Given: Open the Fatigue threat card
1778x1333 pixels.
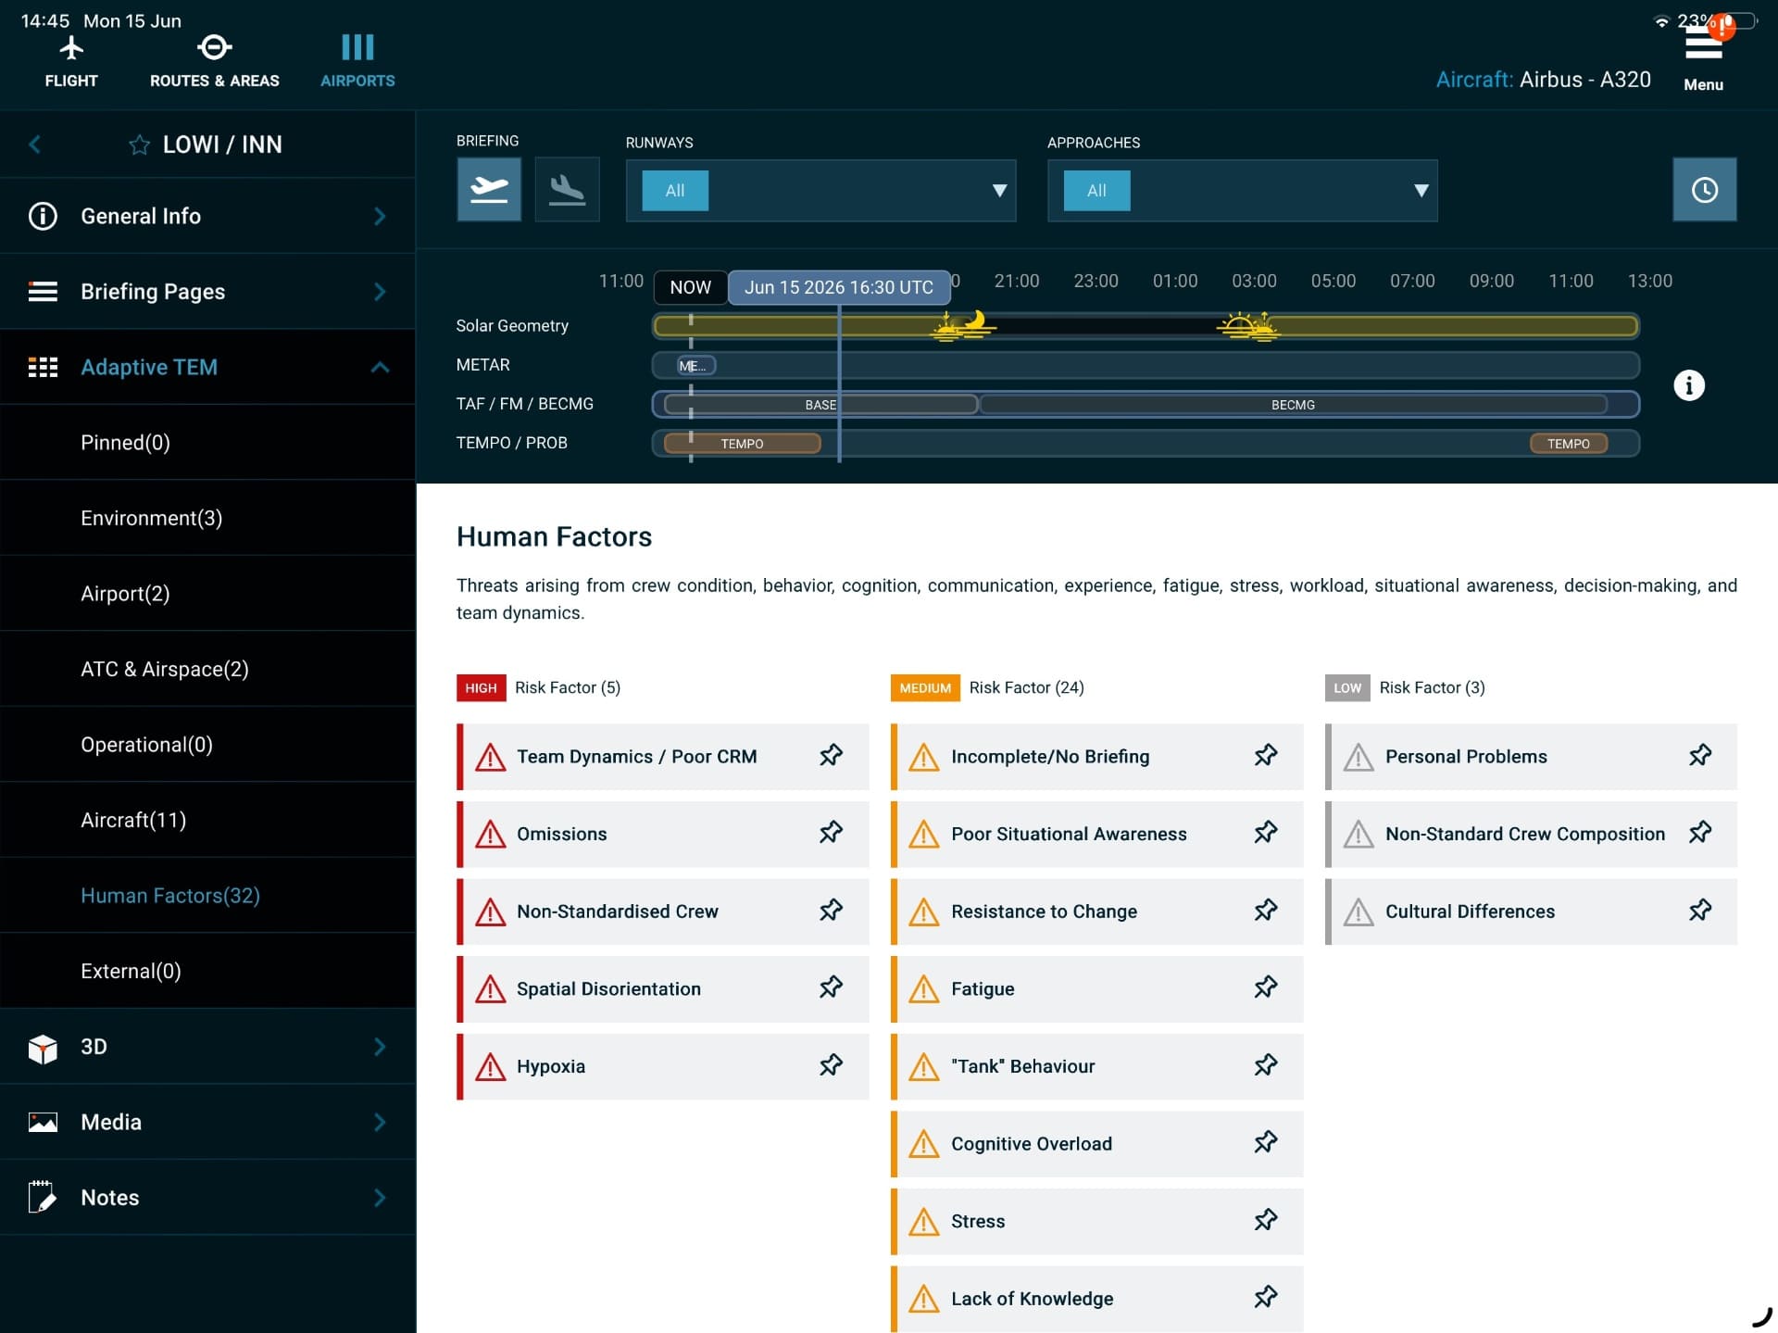Looking at the screenshot, I should point(1096,988).
